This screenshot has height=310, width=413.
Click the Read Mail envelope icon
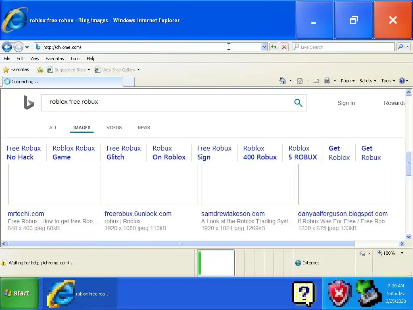point(315,81)
